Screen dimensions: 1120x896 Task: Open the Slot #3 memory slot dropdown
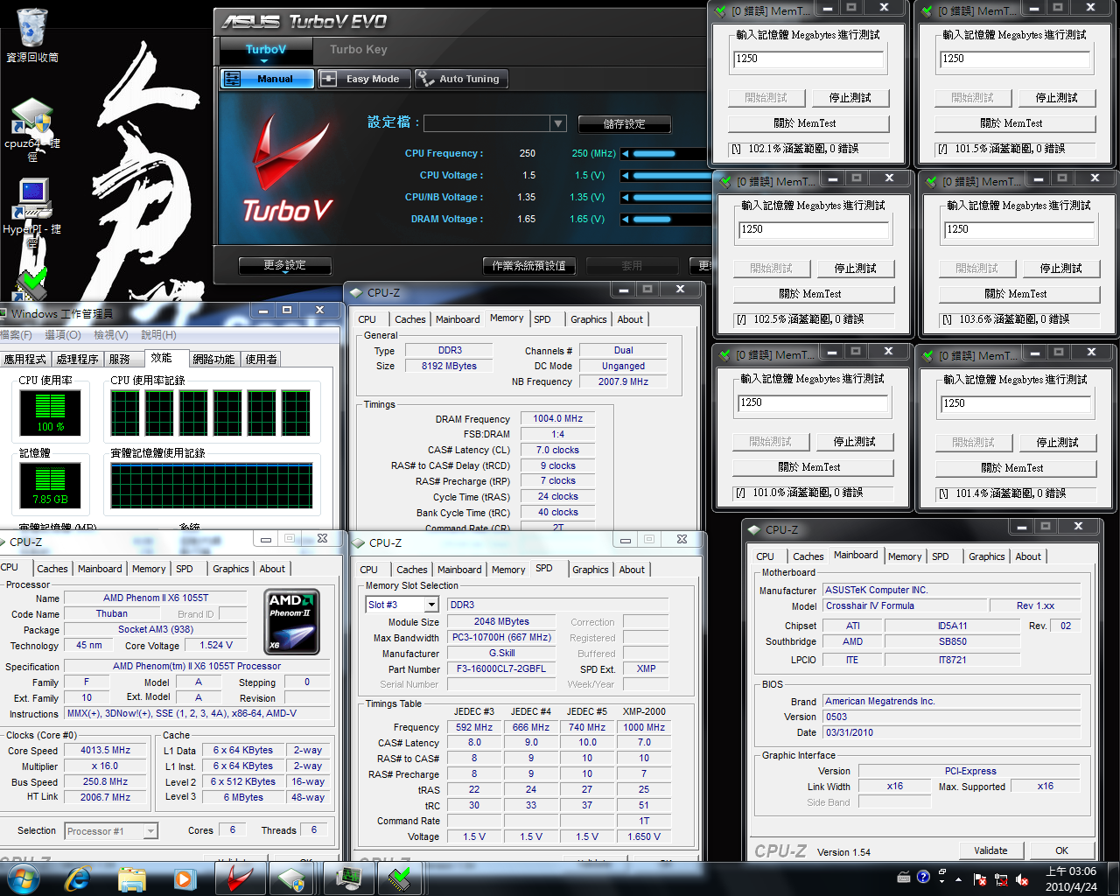tap(431, 605)
